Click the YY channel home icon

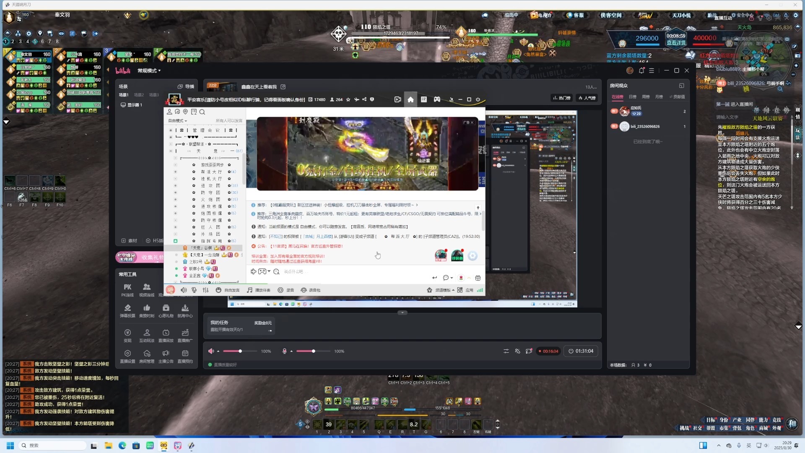pyautogui.click(x=410, y=99)
